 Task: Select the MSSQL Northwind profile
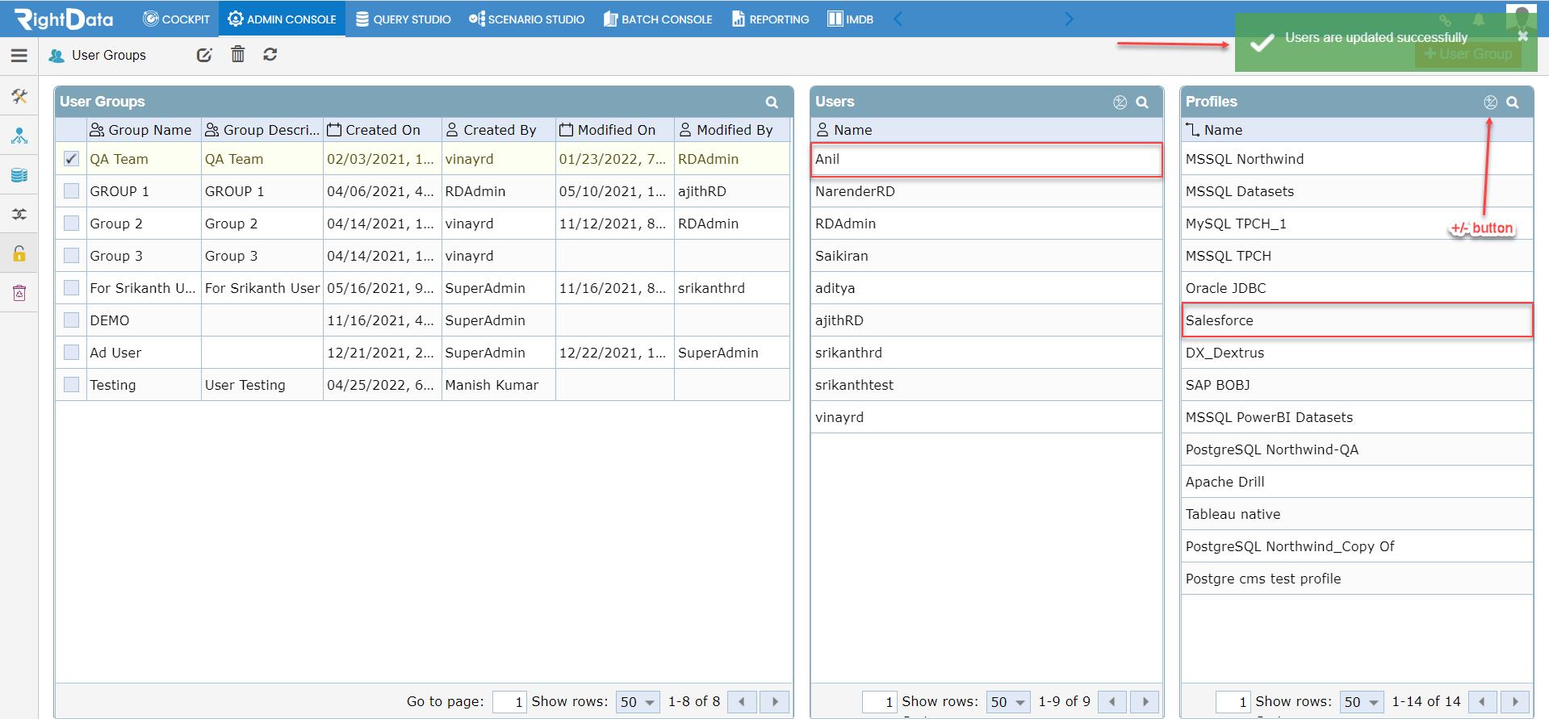click(1357, 159)
